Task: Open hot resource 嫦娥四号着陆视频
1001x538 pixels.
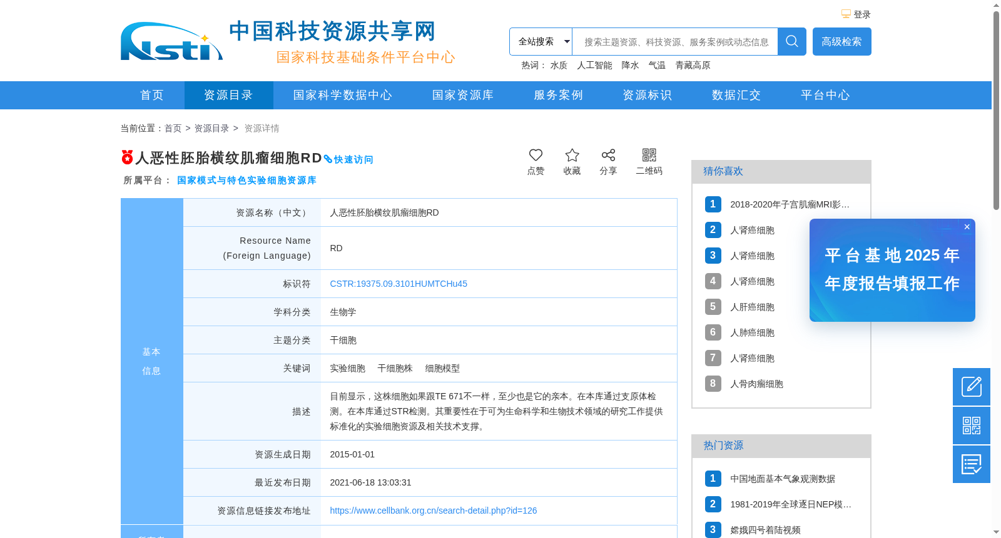Action: (x=765, y=530)
